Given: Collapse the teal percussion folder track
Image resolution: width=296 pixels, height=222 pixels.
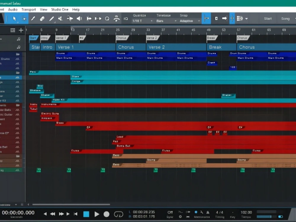Looking at the screenshot, I should [x=18, y=73].
